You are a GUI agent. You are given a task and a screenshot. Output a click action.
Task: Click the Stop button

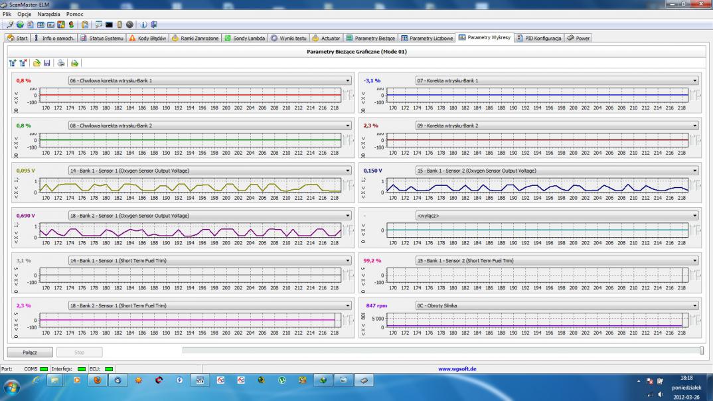coord(79,353)
